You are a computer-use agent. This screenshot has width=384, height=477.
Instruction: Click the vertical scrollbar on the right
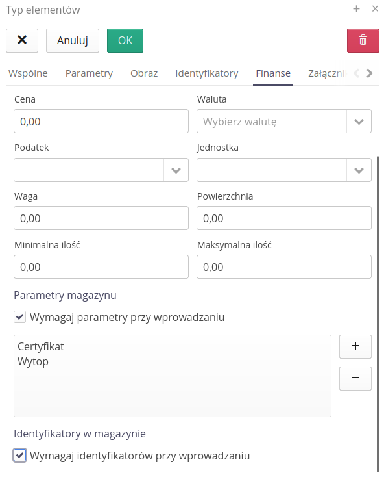pos(378,313)
